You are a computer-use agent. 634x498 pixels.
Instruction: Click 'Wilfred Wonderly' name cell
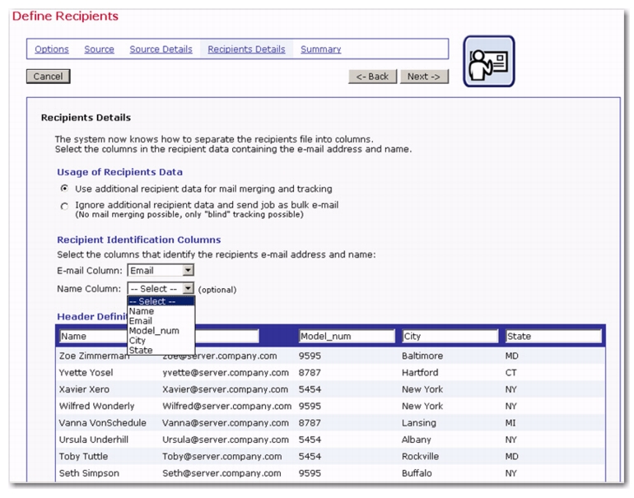[x=96, y=407]
